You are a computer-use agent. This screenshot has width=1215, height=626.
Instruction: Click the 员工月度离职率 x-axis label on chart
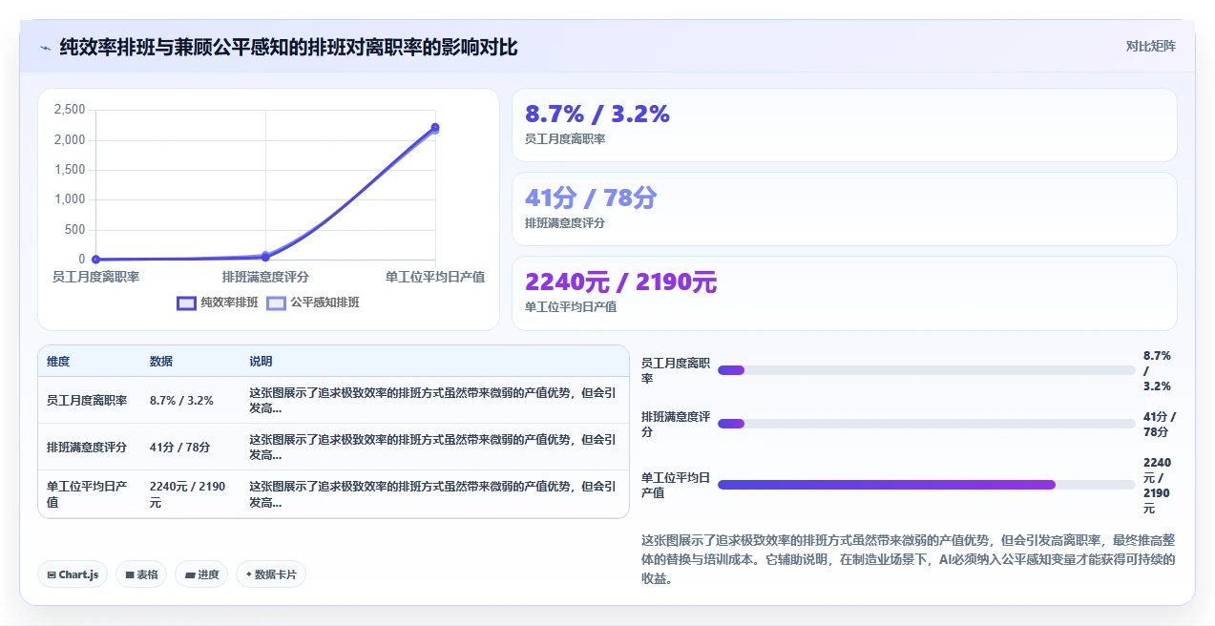point(95,277)
